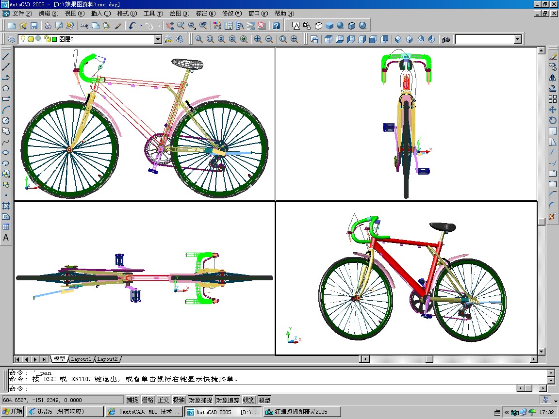This screenshot has height=419, width=559.
Task: Select the Erase tool in Modify toolbar
Action: (553, 56)
